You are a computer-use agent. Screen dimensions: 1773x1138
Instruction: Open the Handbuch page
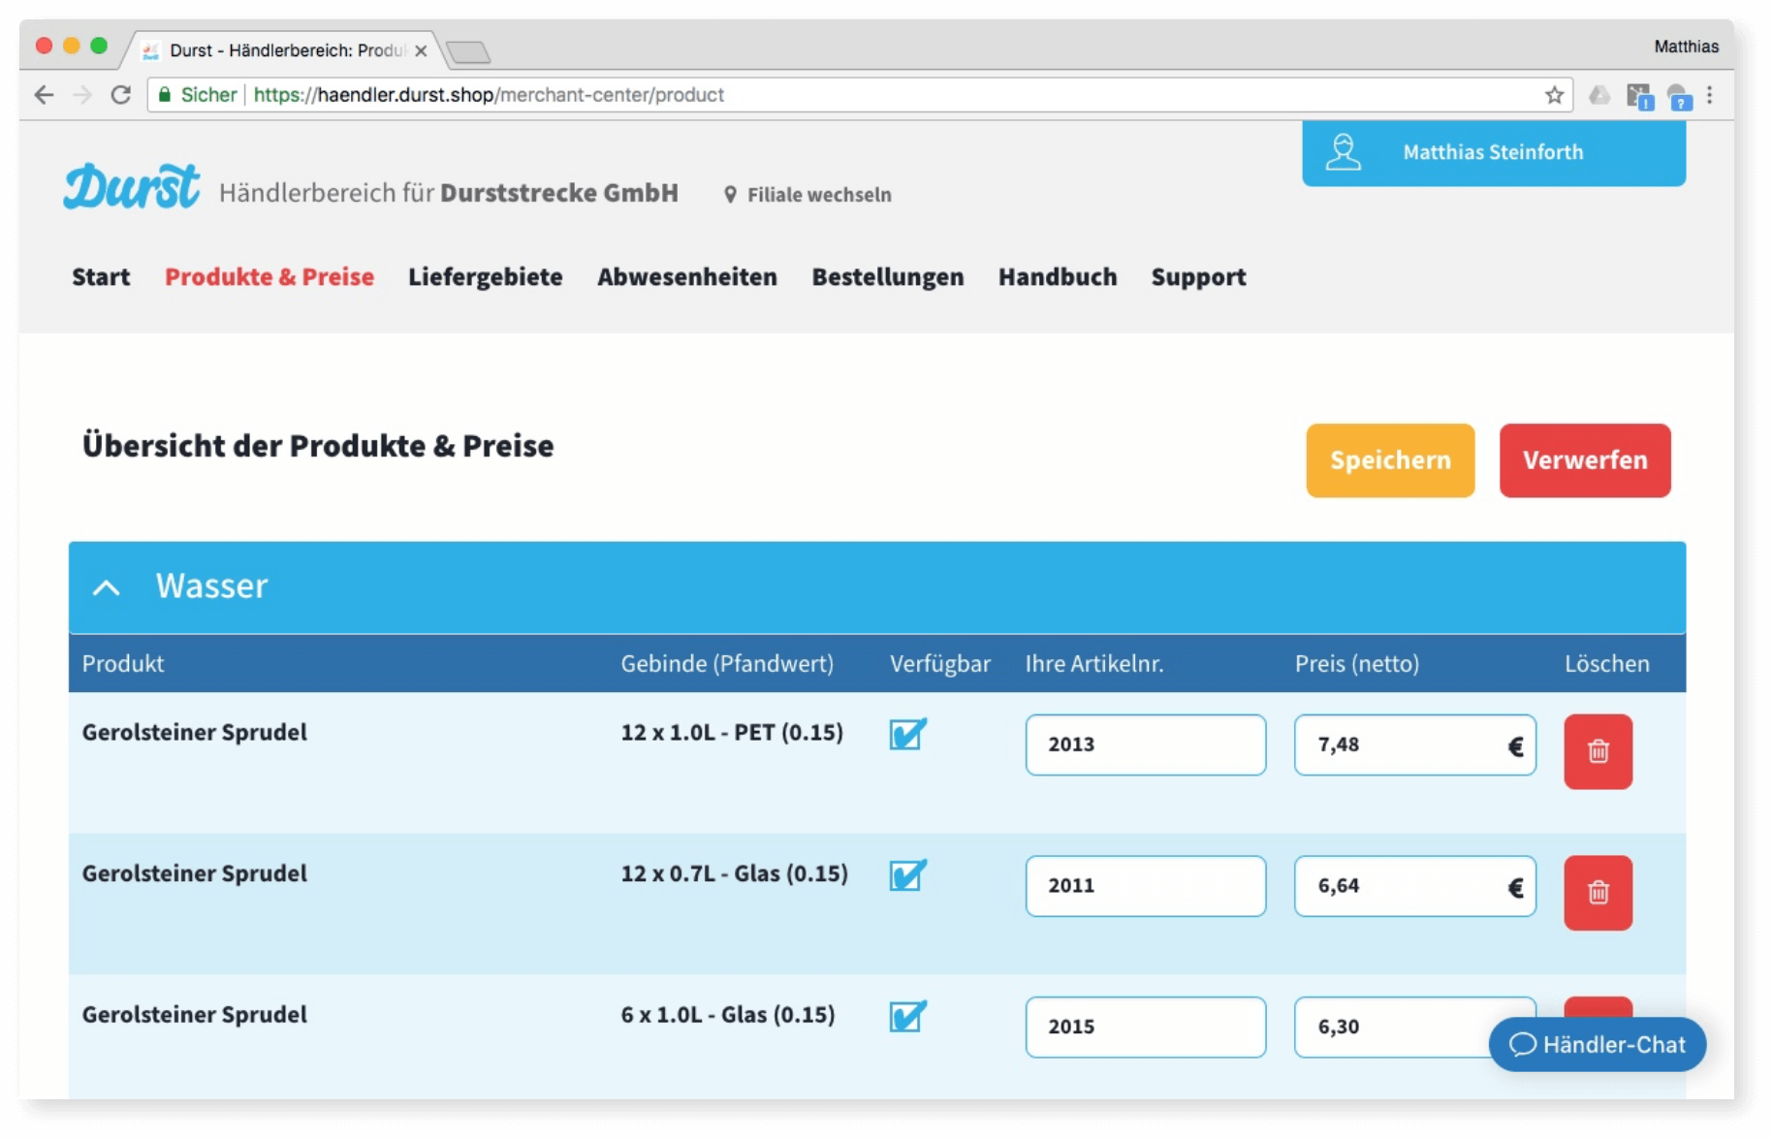coord(1058,277)
